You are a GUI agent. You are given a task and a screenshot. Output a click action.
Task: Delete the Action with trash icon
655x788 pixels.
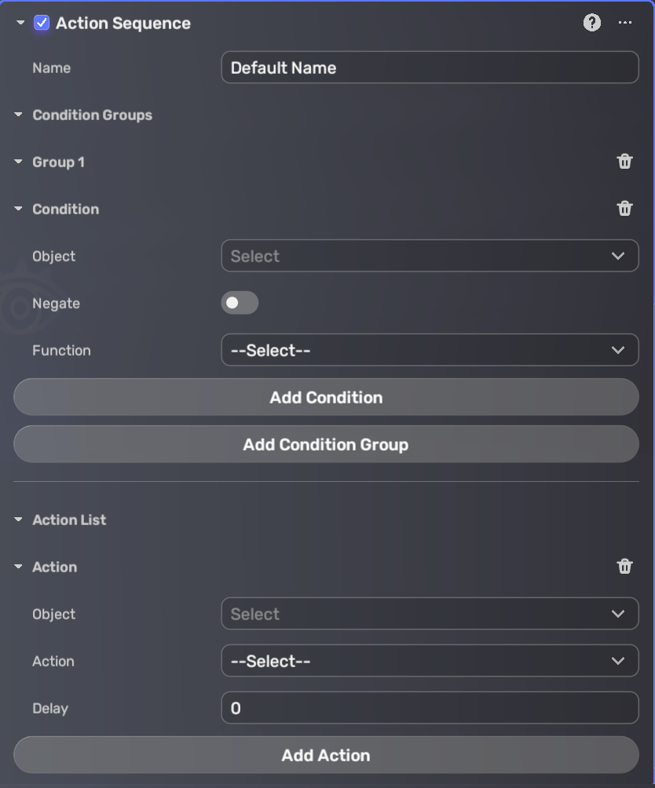[624, 567]
